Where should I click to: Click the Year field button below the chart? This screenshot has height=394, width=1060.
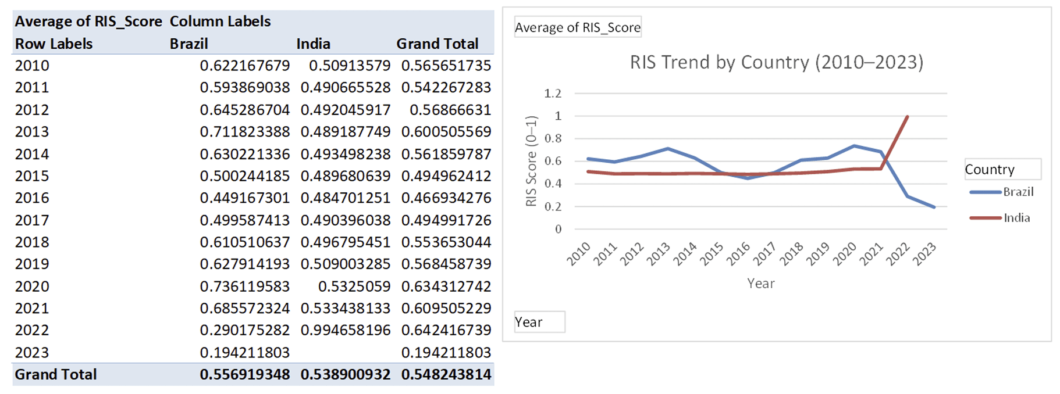pyautogui.click(x=539, y=322)
